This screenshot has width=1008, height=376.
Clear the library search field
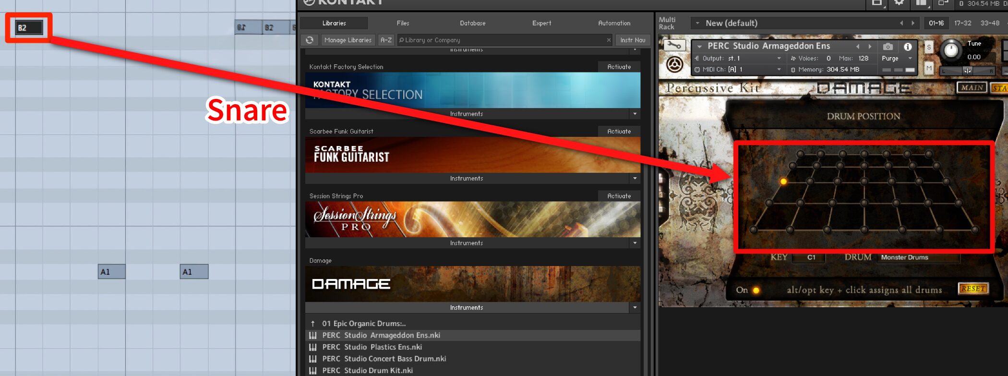(609, 40)
